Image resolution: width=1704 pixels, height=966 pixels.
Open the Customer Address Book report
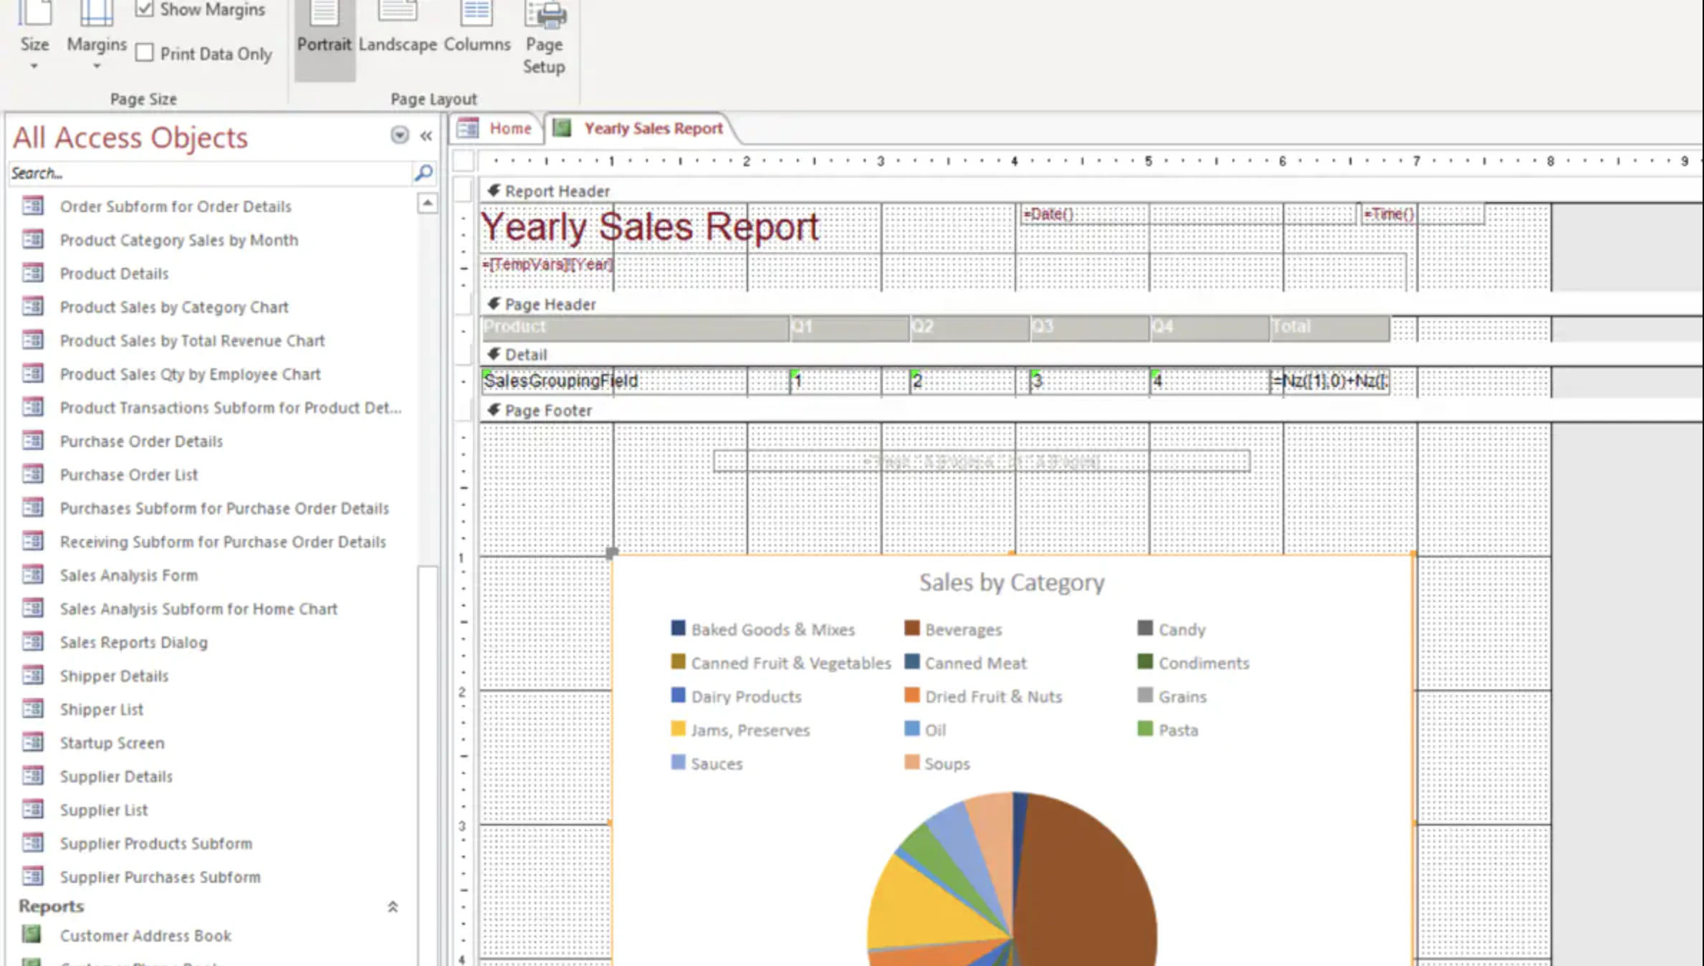pos(145,935)
